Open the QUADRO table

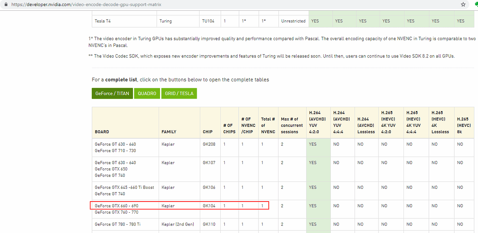pos(147,93)
